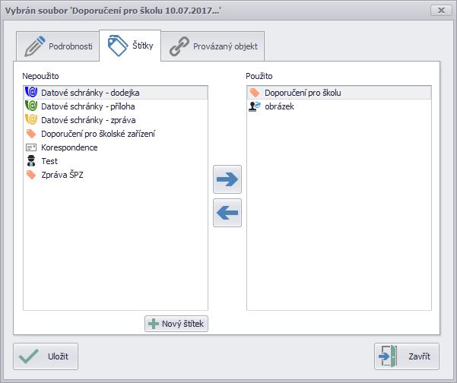Close dialog with Zavřít button
The width and height of the screenshot is (457, 383).
(x=407, y=356)
